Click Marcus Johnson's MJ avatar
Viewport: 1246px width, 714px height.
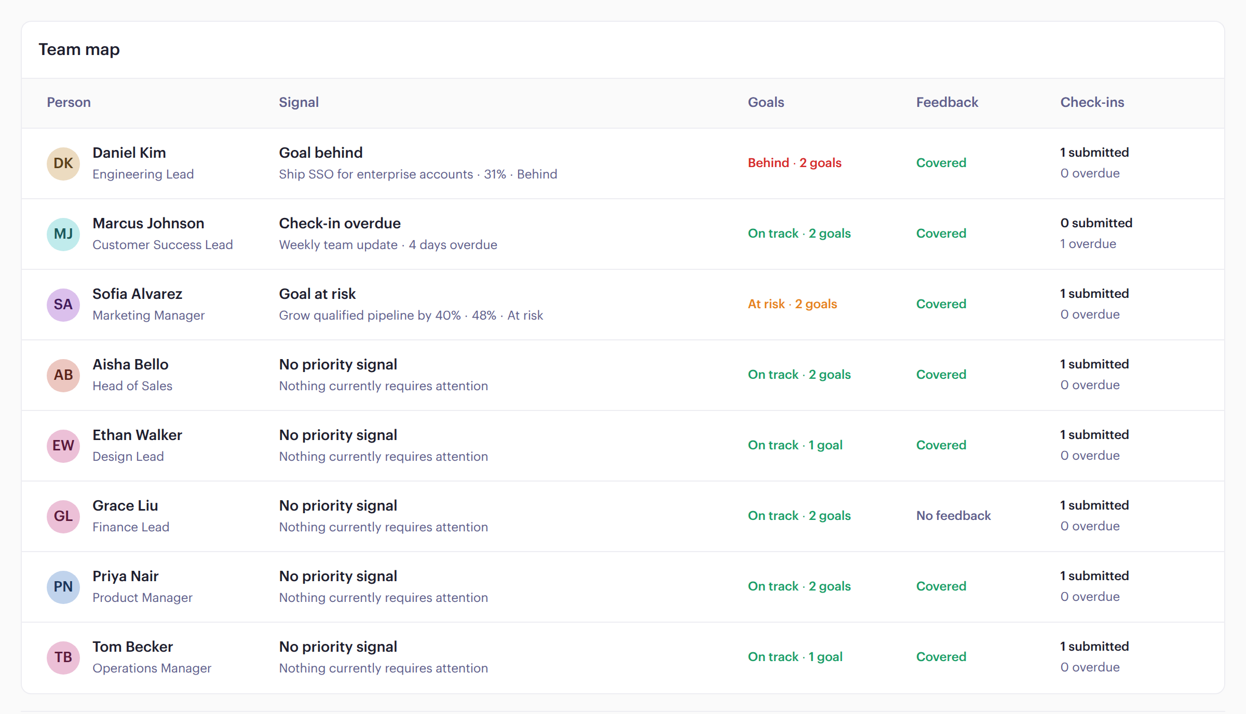coord(63,234)
